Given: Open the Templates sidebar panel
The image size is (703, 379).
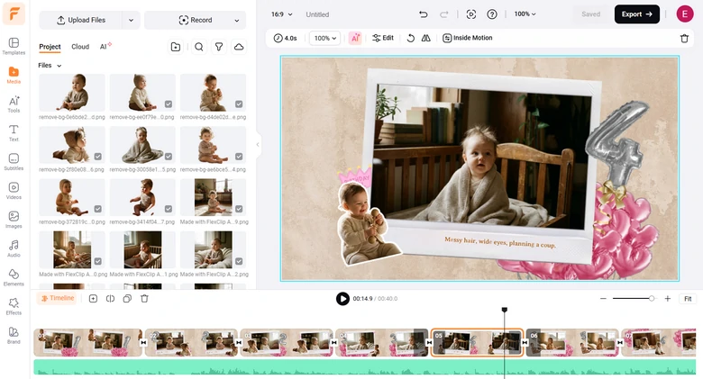Looking at the screenshot, I should tap(14, 46).
